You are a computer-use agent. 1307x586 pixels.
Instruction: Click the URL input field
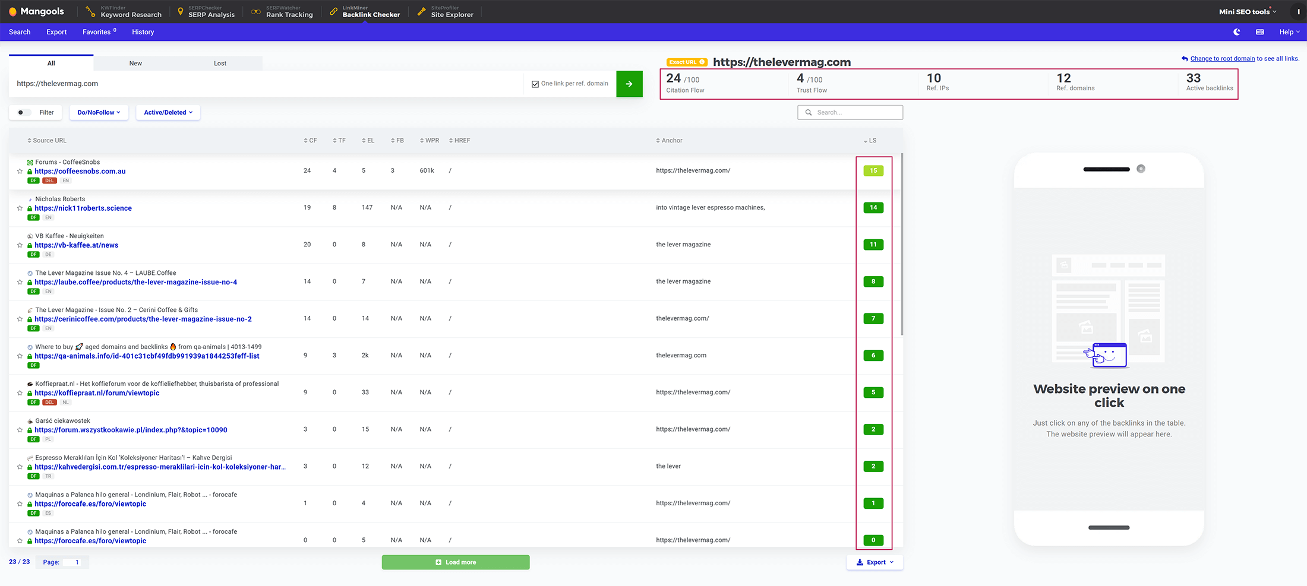pos(266,84)
